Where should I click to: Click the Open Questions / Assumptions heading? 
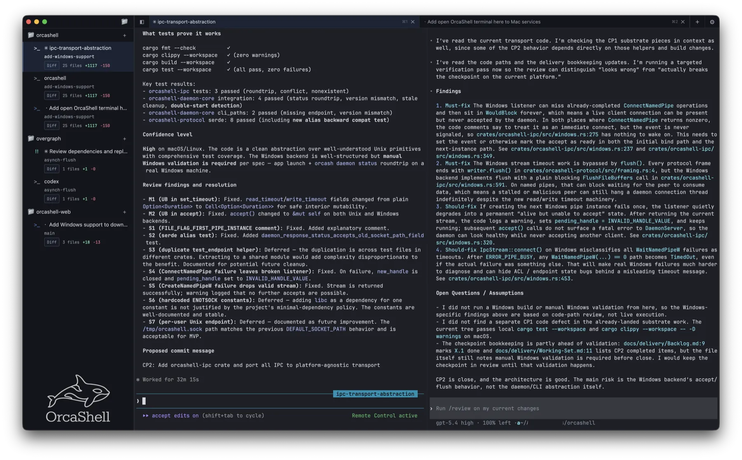[x=480, y=293]
